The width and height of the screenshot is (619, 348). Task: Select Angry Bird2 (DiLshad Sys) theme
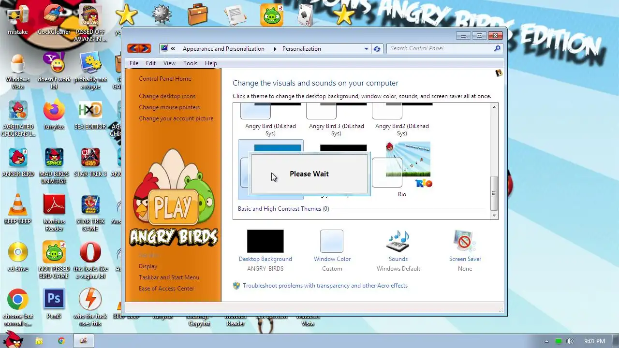click(x=402, y=121)
